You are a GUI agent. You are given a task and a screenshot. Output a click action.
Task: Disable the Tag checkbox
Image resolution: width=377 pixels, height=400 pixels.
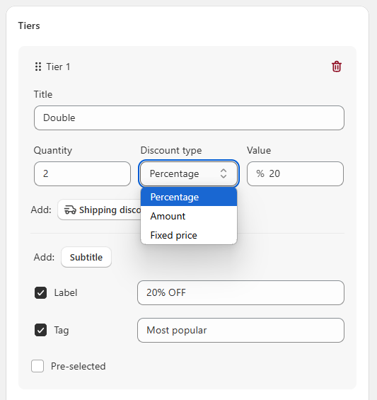coord(40,330)
